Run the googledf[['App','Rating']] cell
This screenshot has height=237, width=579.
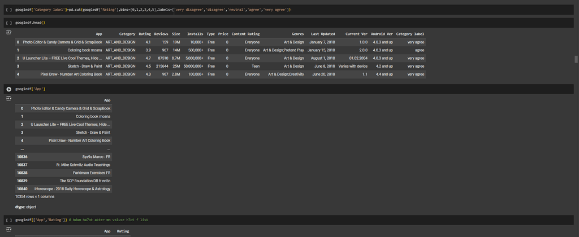point(9,220)
